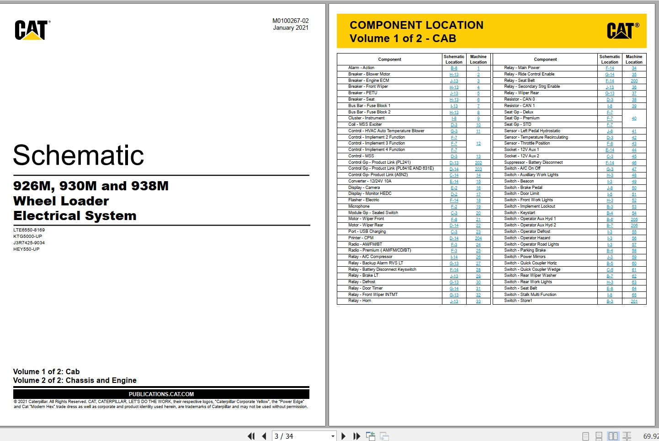Open schematic location for Motor - Wiper Front
659x441 pixels.
pos(454,219)
